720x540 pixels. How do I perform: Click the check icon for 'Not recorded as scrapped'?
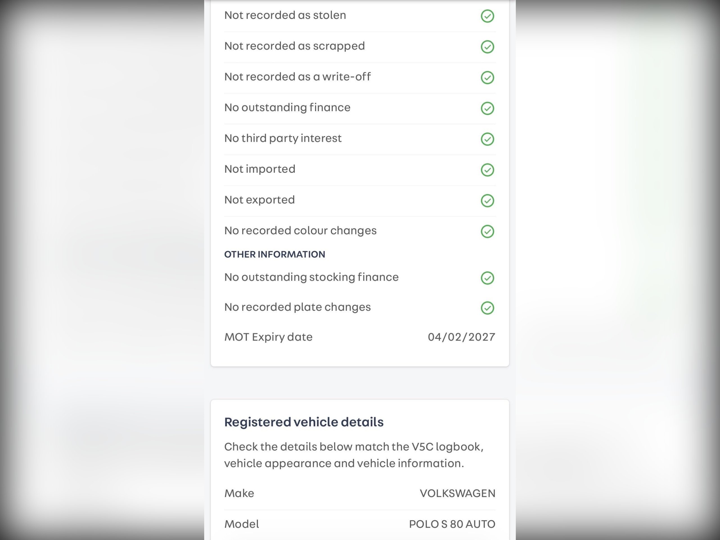487,47
